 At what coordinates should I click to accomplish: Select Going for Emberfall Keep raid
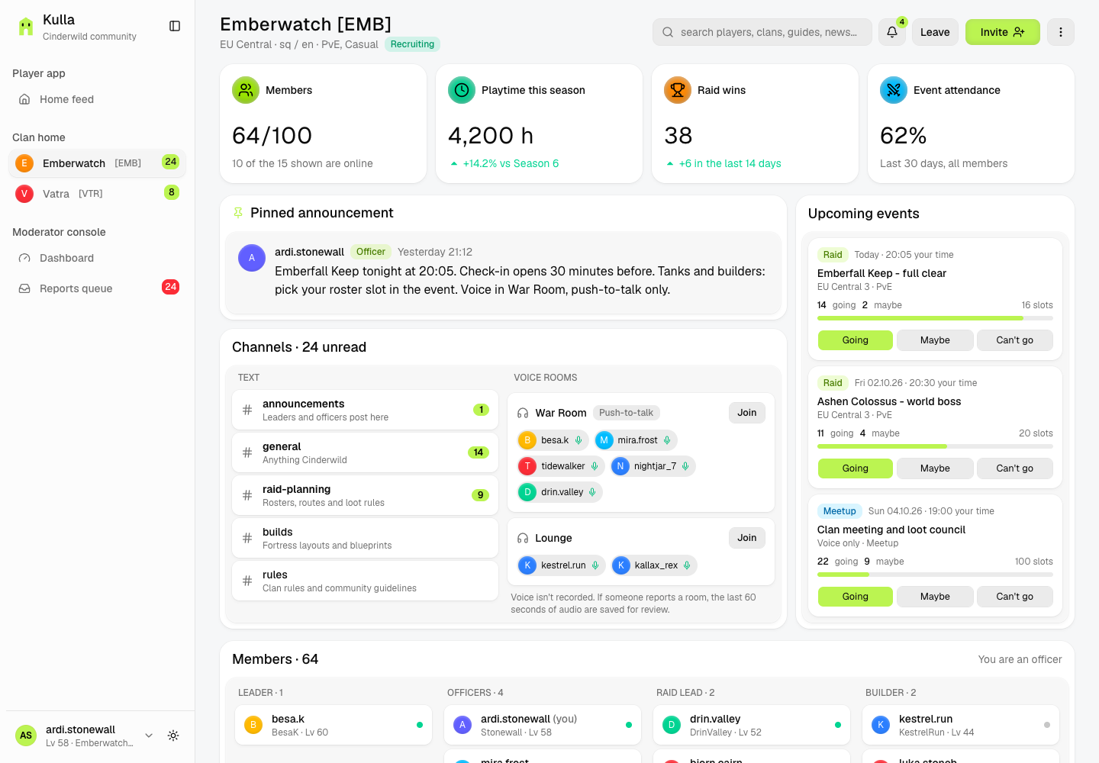856,340
